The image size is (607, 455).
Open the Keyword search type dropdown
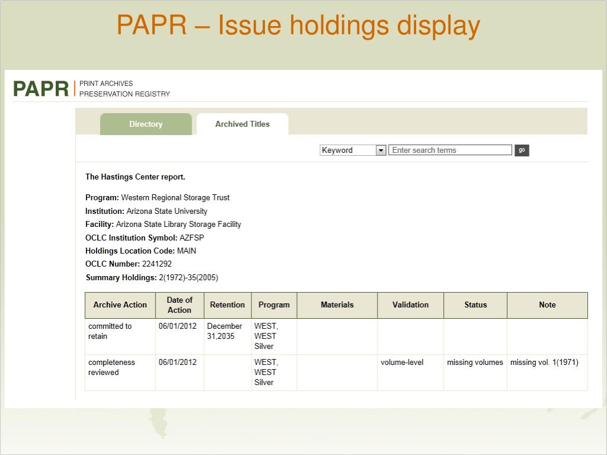tap(353, 150)
